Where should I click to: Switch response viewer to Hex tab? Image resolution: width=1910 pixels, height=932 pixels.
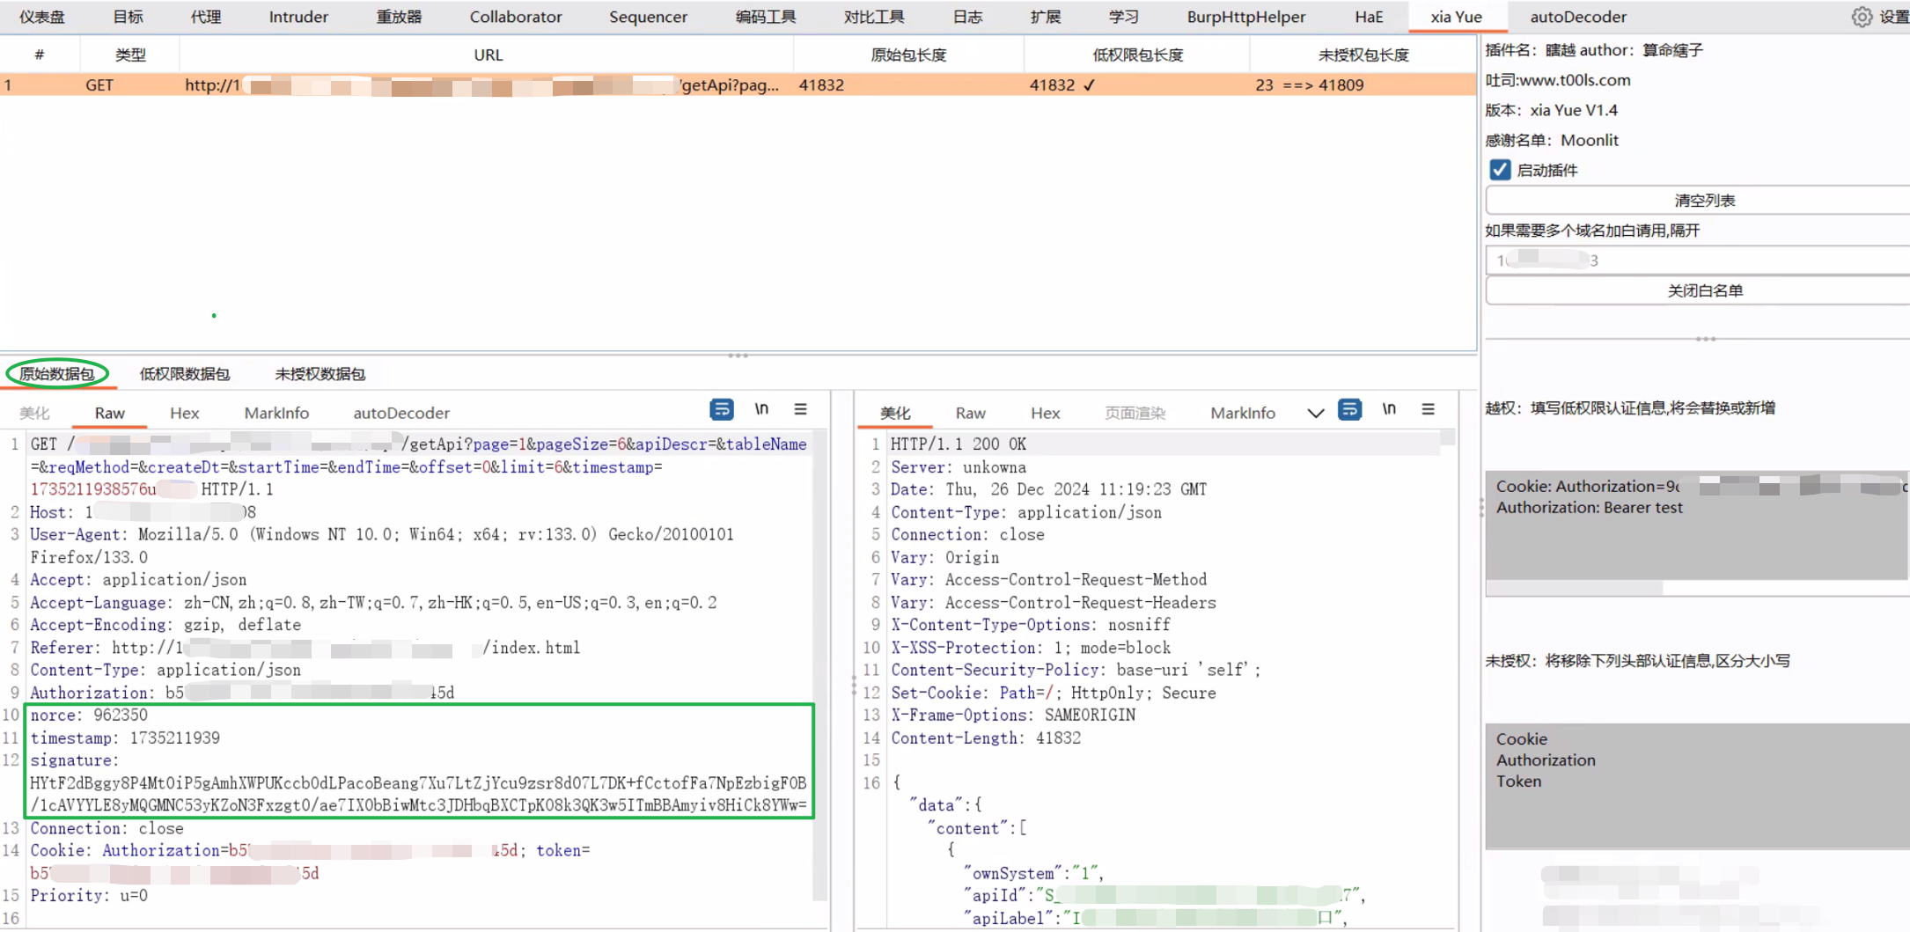click(x=1045, y=413)
